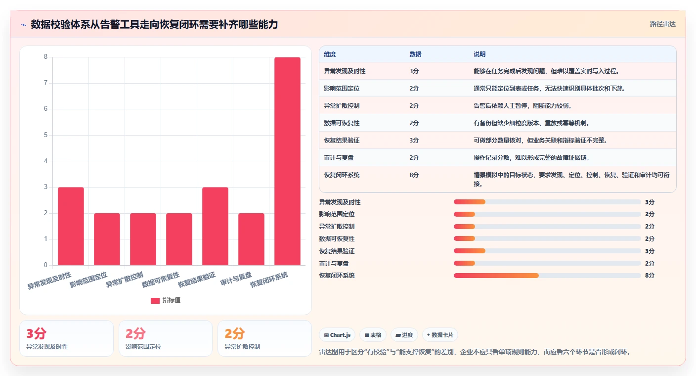Viewport: 696px width, 376px height.
Task: Click the 异常扩散控制 progress bar
Action: click(547, 227)
